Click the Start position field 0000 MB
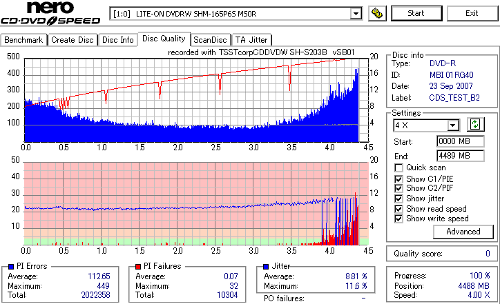 coord(460,141)
